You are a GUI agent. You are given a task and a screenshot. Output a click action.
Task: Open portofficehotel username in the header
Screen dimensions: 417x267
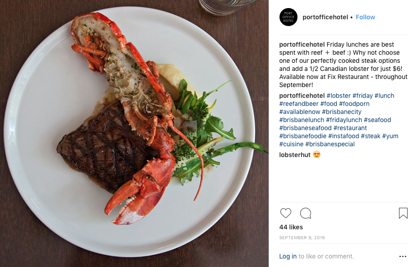[325, 17]
